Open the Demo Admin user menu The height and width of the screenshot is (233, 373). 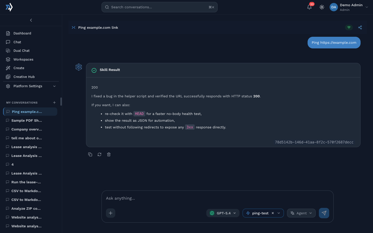point(349,7)
